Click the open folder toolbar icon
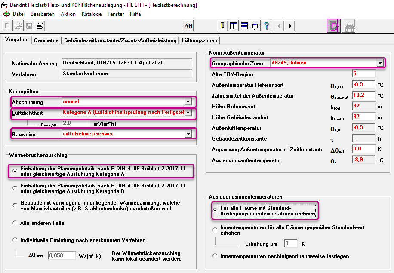Screen dimensions: 394x273 point(18,26)
